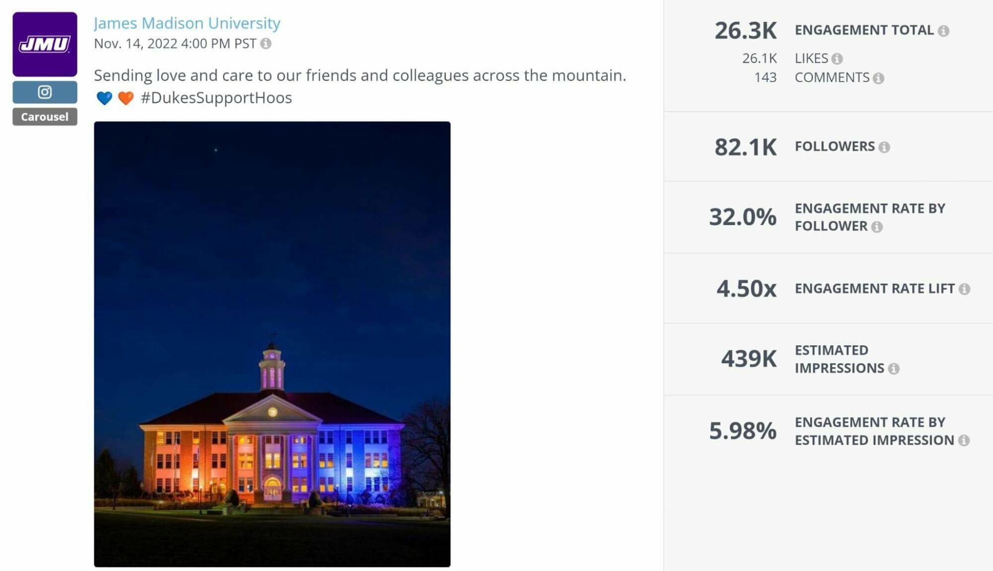Click the Comments info icon
This screenshot has width=993, height=571.
[x=880, y=78]
